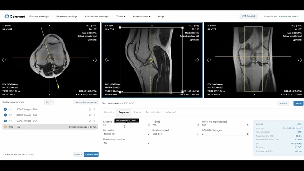Toggle the check mark for SCOUT Images - TRA

[x=5, y=109]
